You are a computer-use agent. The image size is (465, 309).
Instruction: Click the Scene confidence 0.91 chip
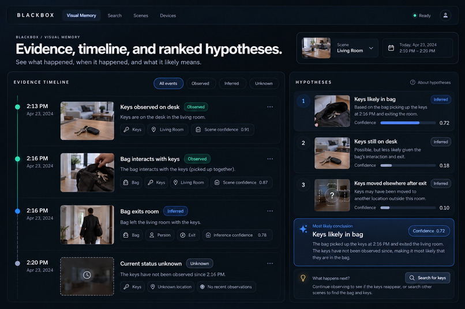click(x=223, y=129)
